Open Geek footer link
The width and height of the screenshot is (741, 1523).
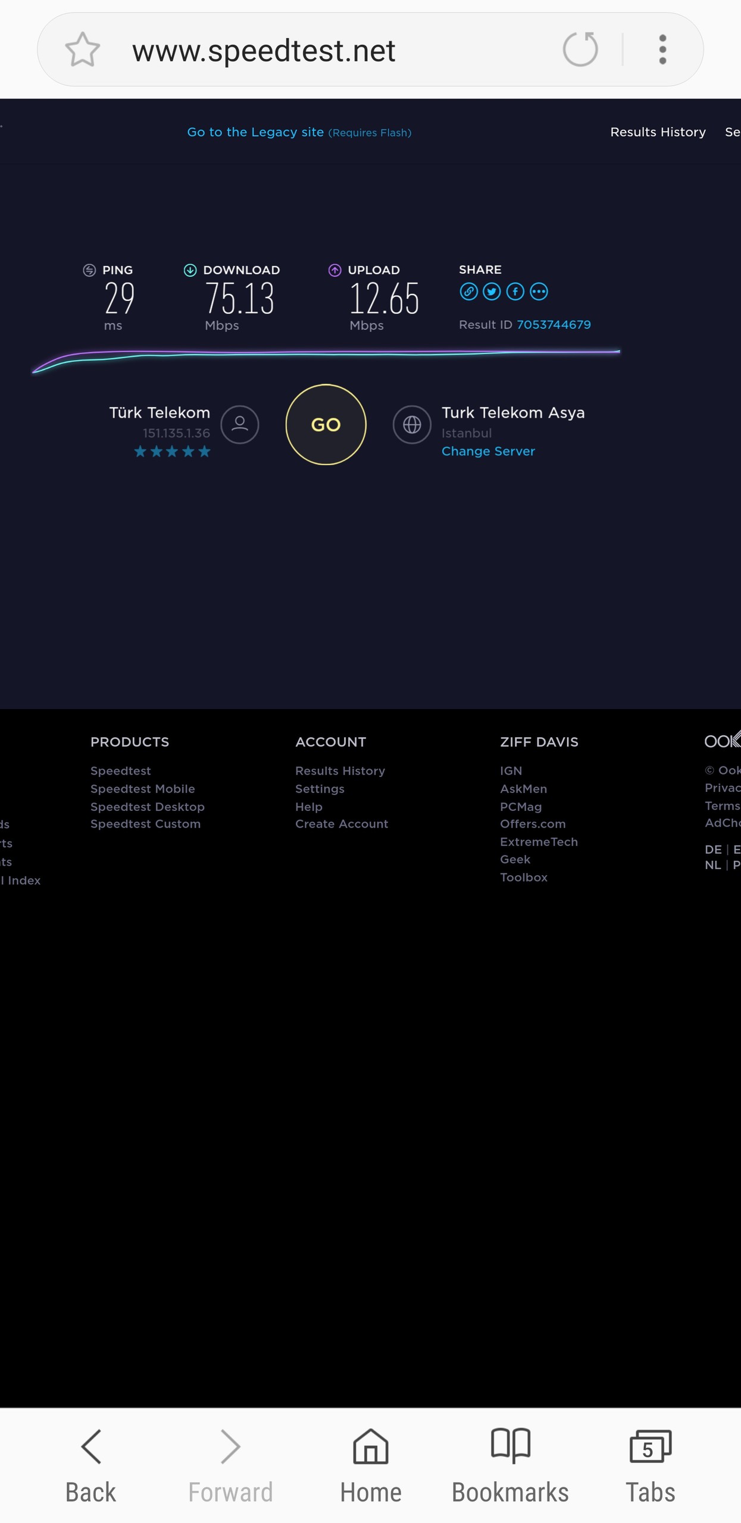coord(515,859)
